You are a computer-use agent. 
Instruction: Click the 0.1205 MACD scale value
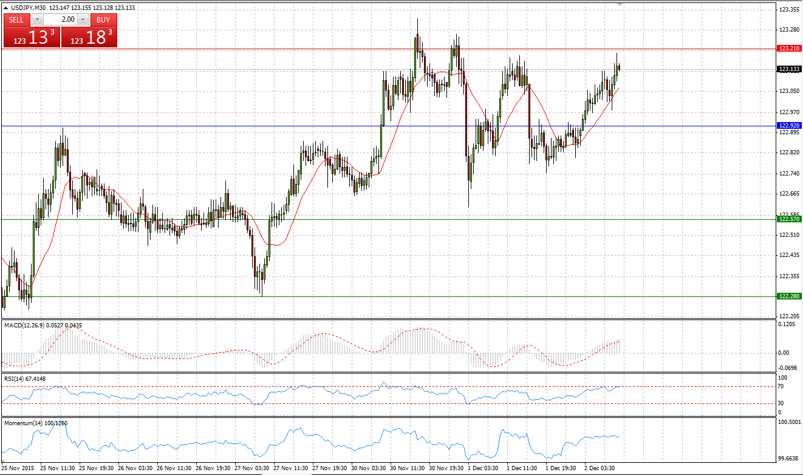pos(788,324)
